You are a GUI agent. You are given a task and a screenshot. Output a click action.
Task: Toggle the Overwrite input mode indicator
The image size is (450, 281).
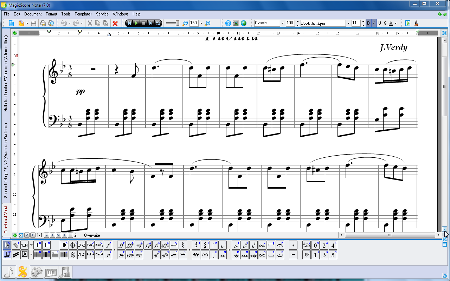[92, 235]
